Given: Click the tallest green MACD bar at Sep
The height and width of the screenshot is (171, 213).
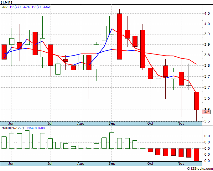Looking at the screenshot, I should (112, 141).
